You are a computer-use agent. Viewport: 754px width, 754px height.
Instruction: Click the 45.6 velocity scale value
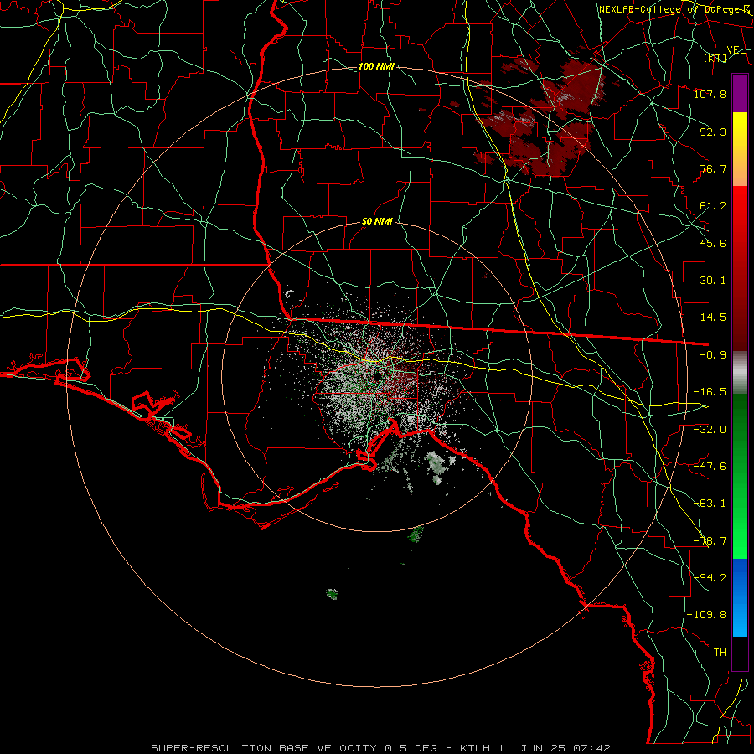click(713, 243)
